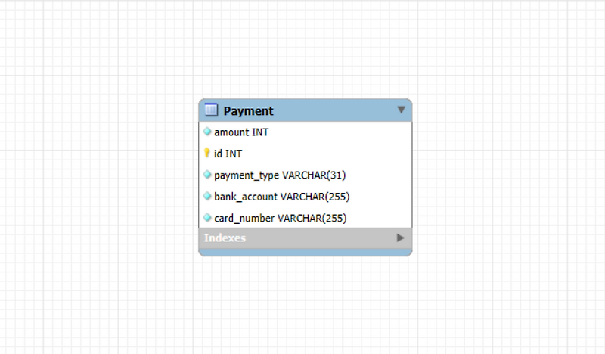Click the diamond icon beside card_number
605x354 pixels.
[x=207, y=218]
